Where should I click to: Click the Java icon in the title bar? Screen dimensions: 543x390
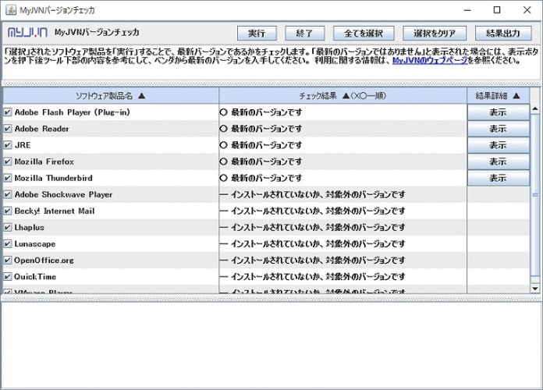pos(11,9)
